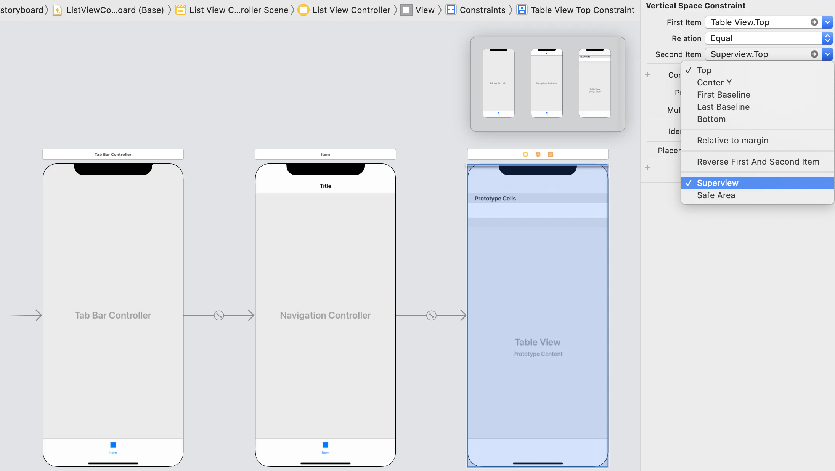
Task: Click the arrow button in Second Item field
Action: (814, 54)
